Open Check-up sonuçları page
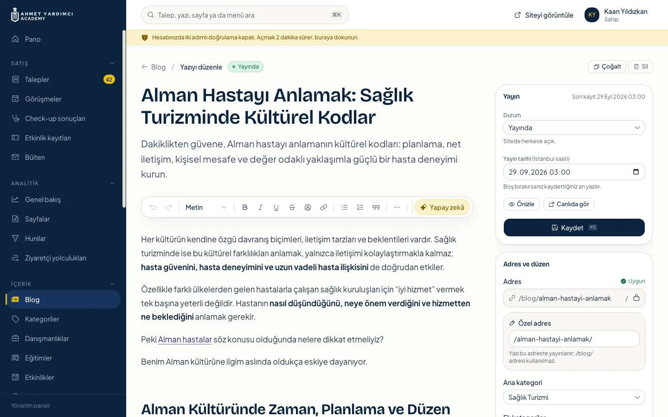Screen dimensions: 668x417 click(x=63, y=119)
